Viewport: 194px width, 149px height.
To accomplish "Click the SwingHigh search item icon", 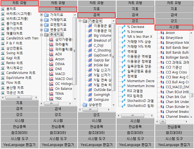I will click(90, 95).
